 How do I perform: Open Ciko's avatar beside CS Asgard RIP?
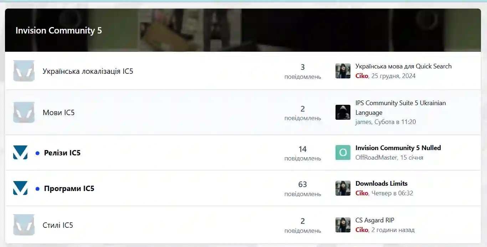pyautogui.click(x=343, y=225)
